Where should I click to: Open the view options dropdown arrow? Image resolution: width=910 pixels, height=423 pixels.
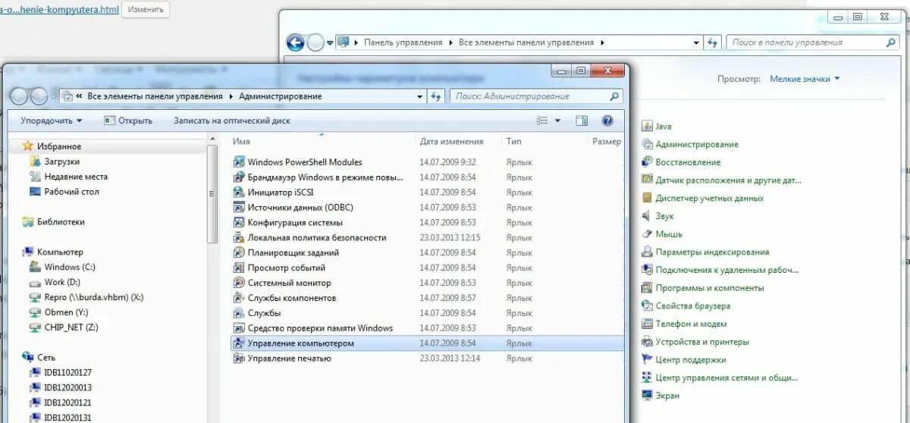(558, 121)
